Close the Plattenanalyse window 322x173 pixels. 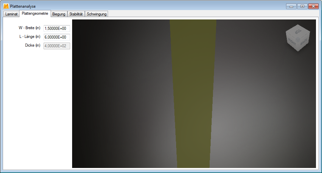tap(313, 6)
